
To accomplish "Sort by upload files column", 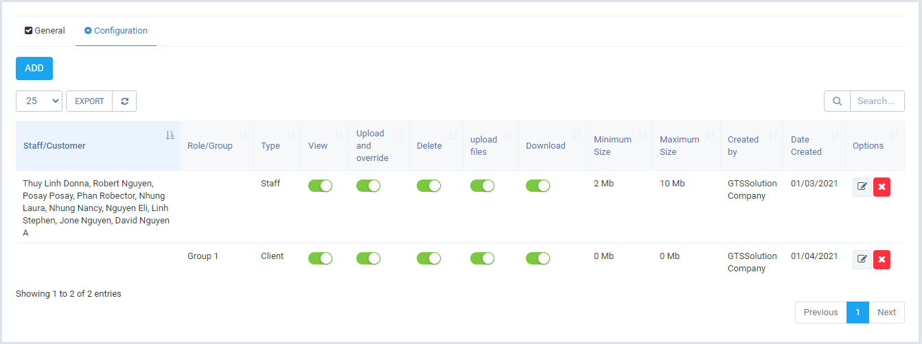I will tap(491, 145).
